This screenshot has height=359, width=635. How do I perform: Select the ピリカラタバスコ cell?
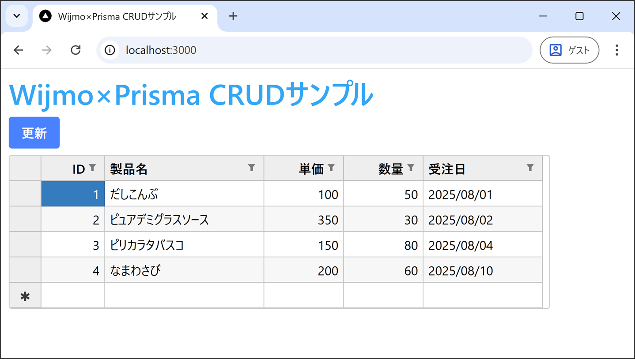click(184, 245)
